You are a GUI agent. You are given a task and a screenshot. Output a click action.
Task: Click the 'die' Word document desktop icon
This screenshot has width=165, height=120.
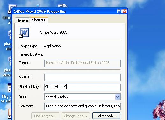[x=10, y=35]
